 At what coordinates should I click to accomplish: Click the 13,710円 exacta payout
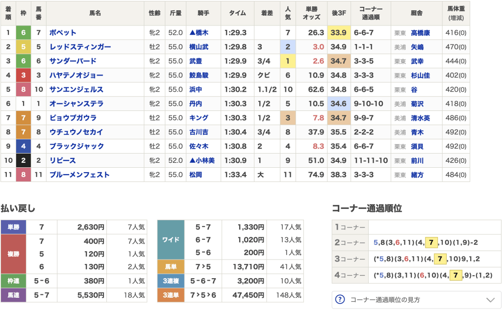click(248, 266)
